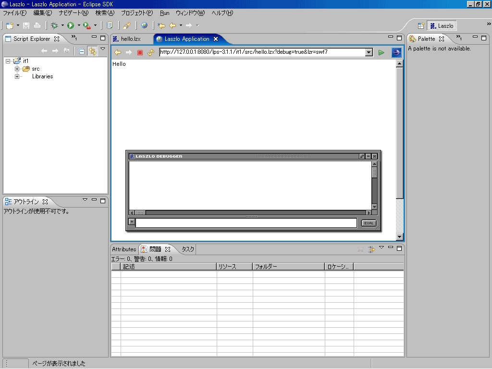The height and width of the screenshot is (369, 492).
Task: Open the Run menu
Action: click(164, 13)
